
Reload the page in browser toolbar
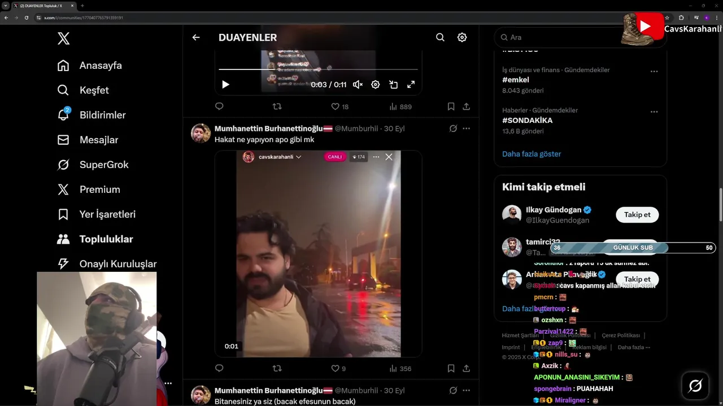point(27,17)
